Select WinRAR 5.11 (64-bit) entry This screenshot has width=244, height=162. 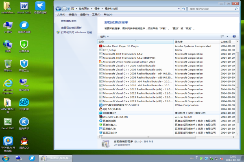coord(166,117)
